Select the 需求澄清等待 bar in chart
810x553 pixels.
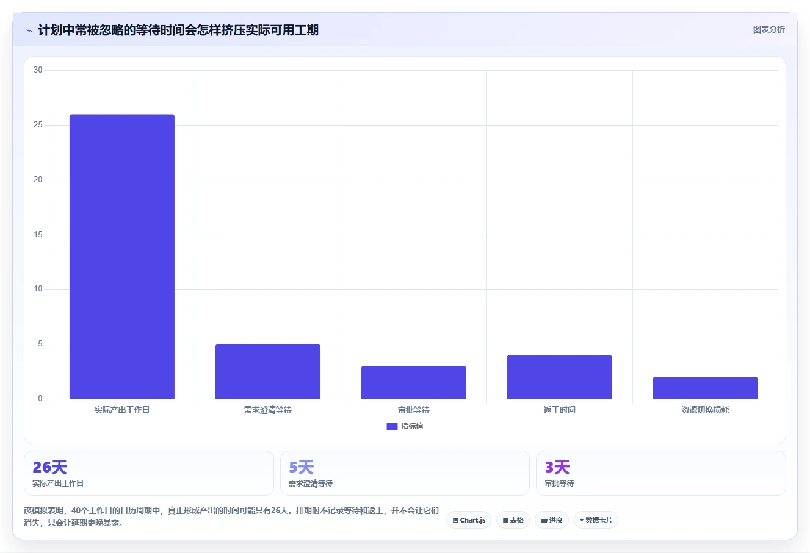268,372
